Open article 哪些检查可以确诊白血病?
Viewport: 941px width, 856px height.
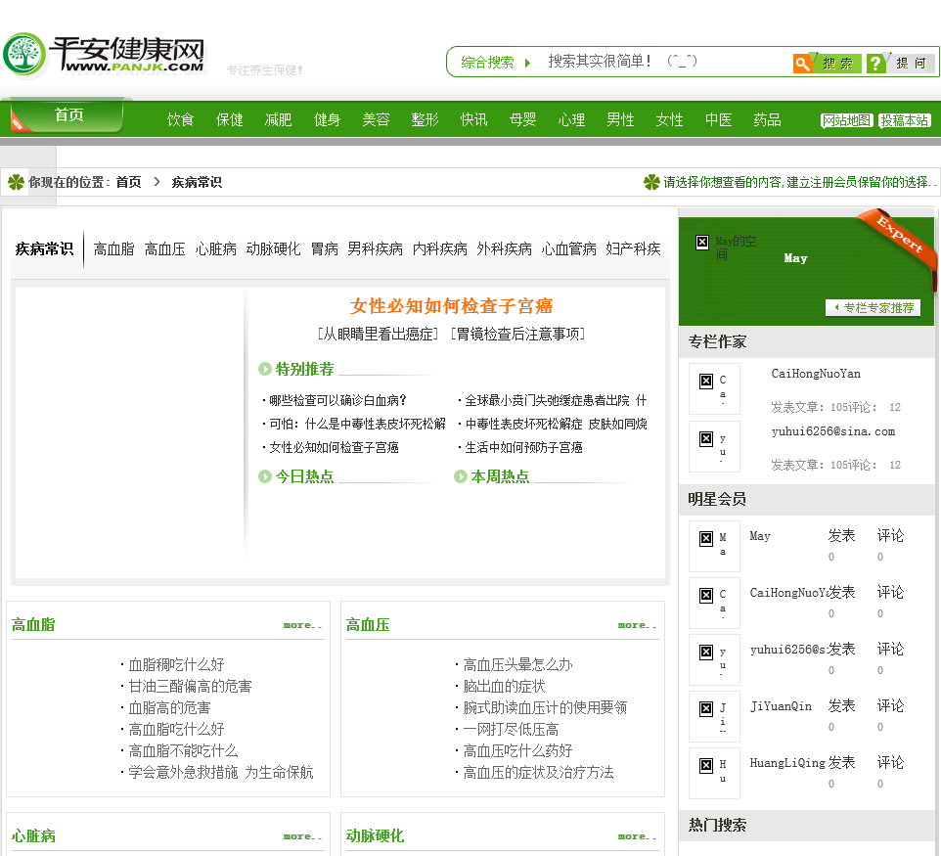[x=337, y=400]
